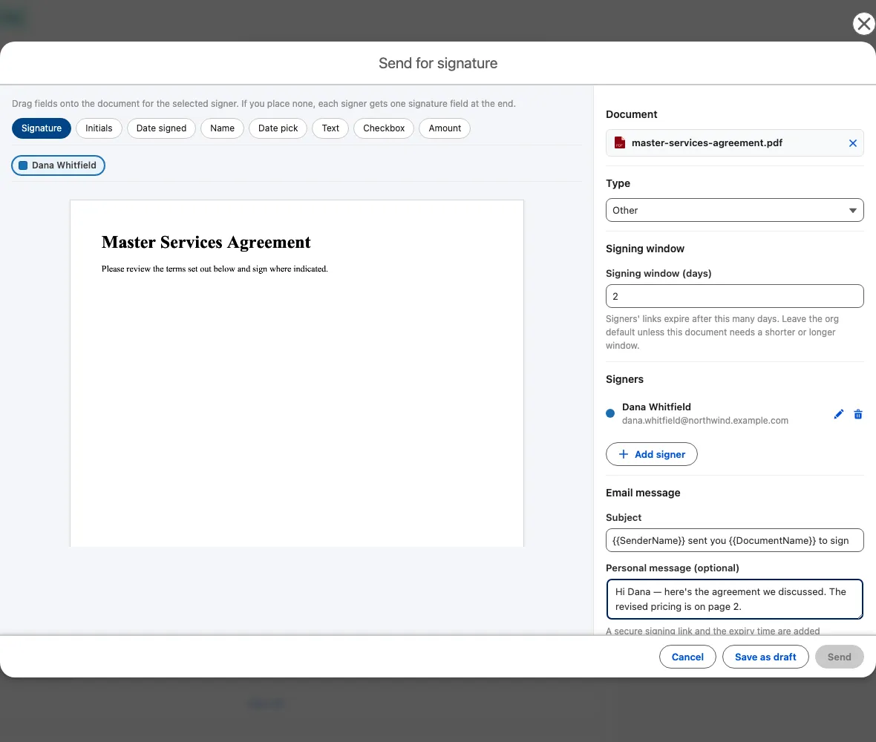This screenshot has width=876, height=742.
Task: Click the Master Services Agreement heading
Action: click(x=206, y=243)
